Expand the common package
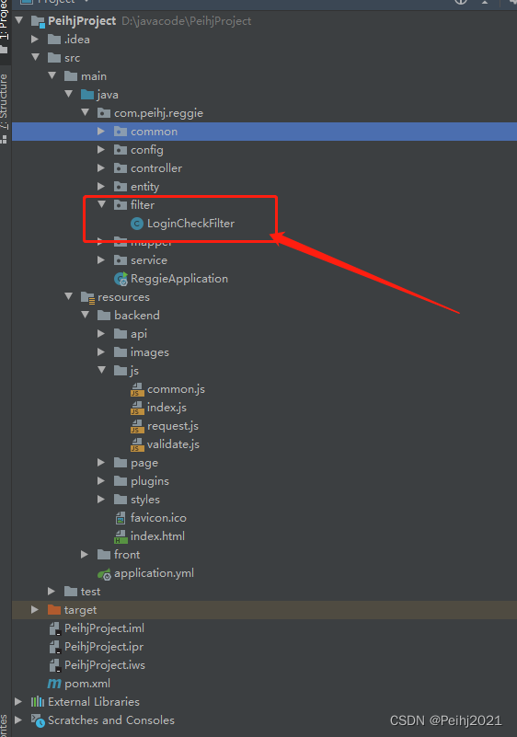The width and height of the screenshot is (517, 737). point(101,132)
